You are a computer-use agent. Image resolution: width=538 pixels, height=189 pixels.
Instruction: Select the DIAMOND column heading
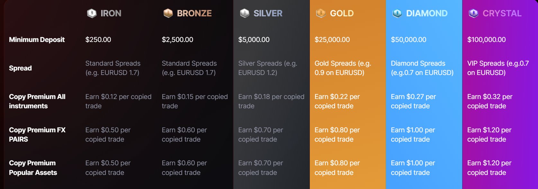tap(427, 13)
